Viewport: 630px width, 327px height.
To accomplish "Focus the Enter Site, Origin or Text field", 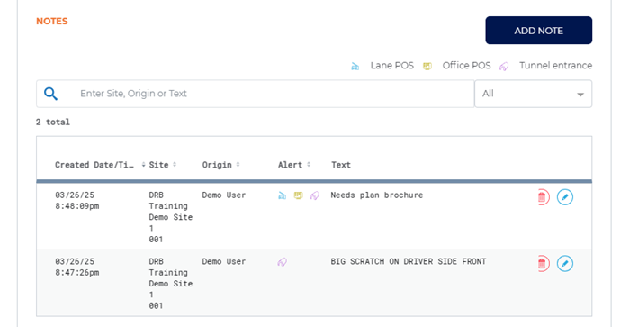I will (x=256, y=94).
